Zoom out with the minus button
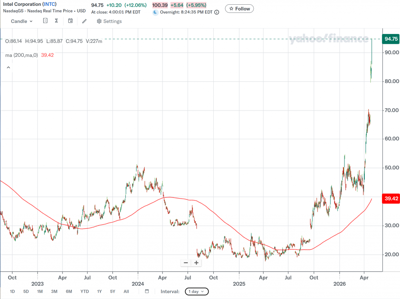The width and height of the screenshot is (400, 299). [x=186, y=263]
